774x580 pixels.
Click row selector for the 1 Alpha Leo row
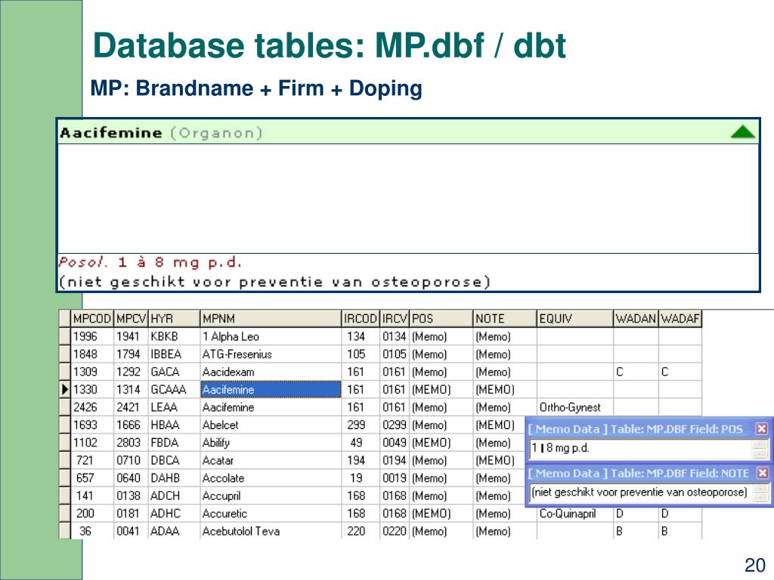(65, 336)
